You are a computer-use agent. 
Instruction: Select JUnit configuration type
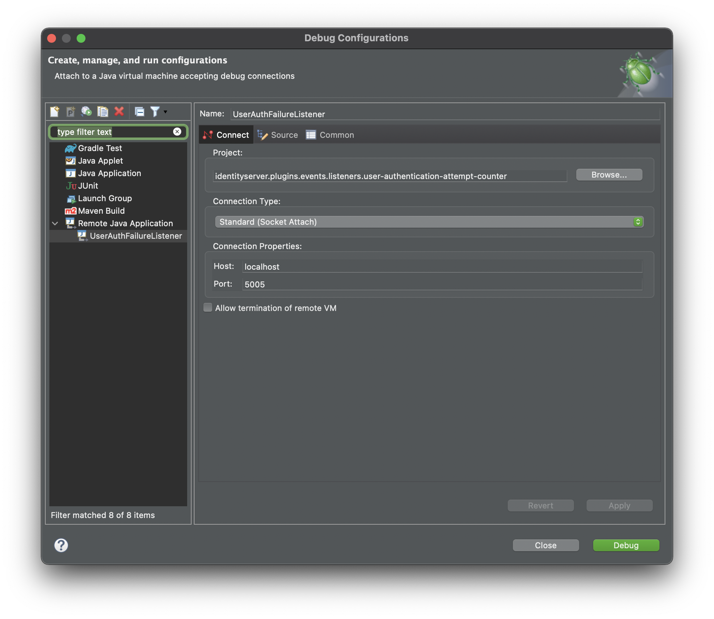click(88, 186)
